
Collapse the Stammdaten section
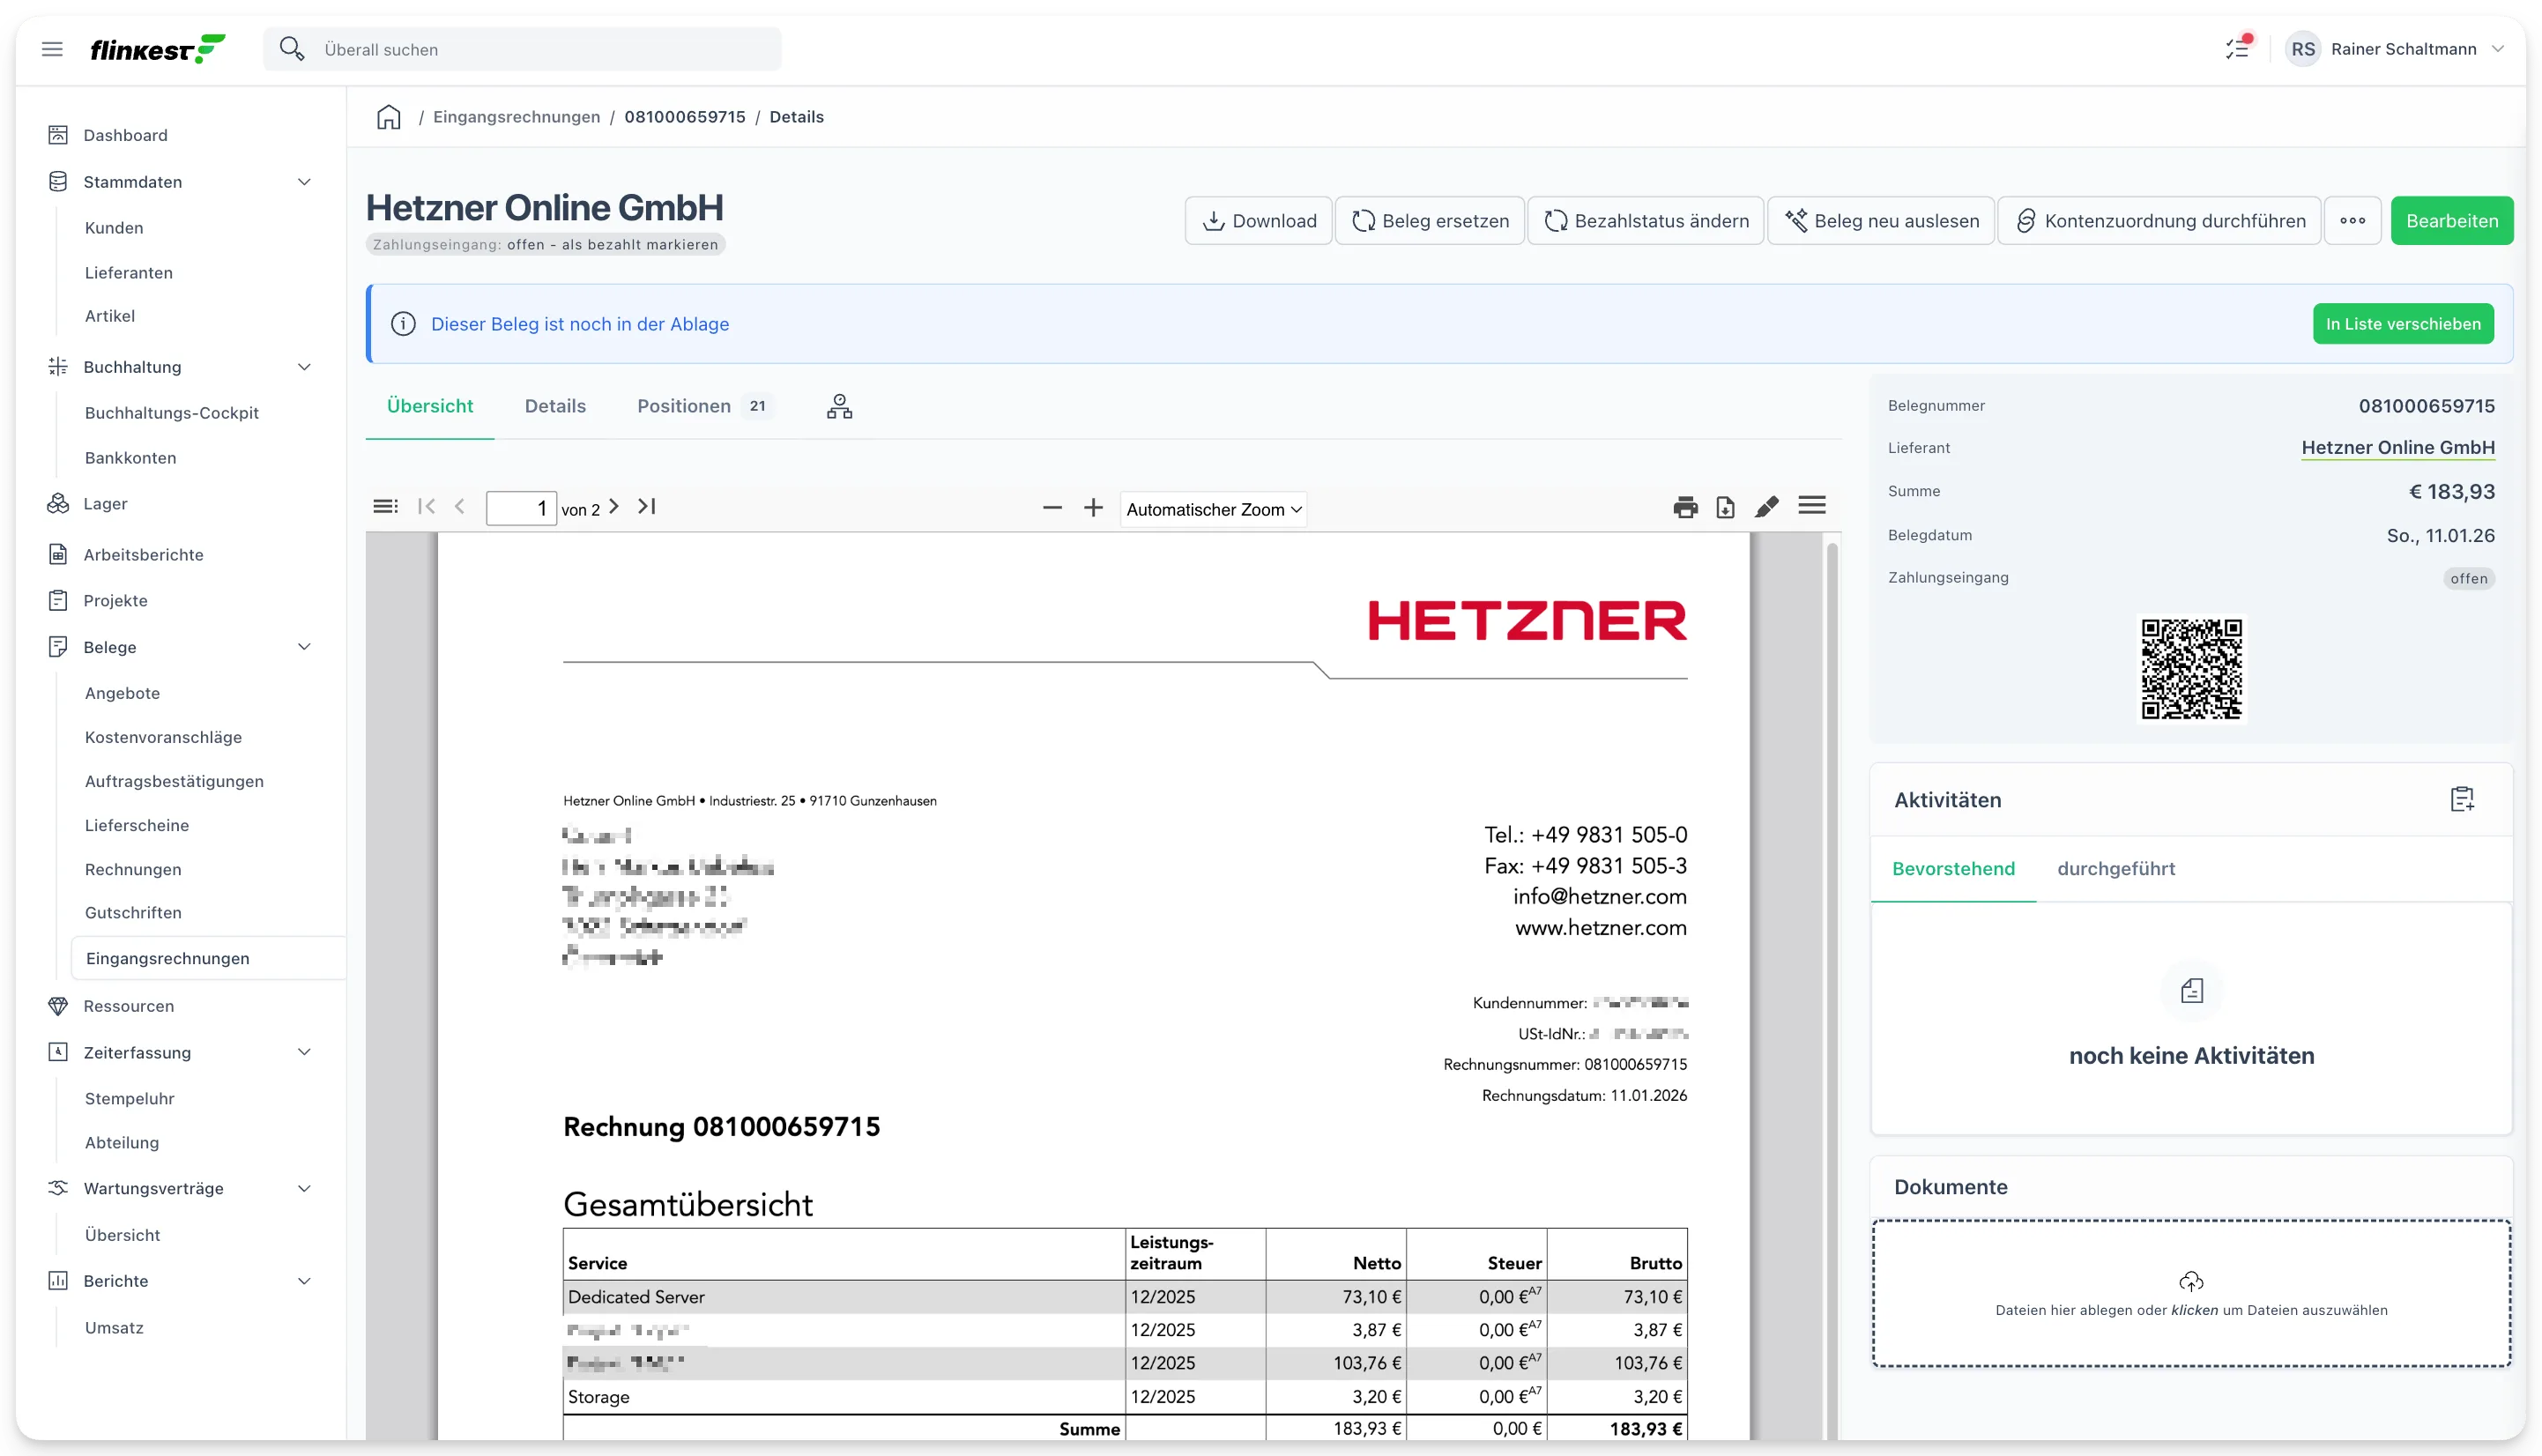pos(304,182)
